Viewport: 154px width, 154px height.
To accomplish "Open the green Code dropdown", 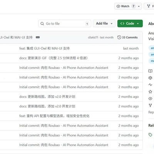I will click(130, 23).
